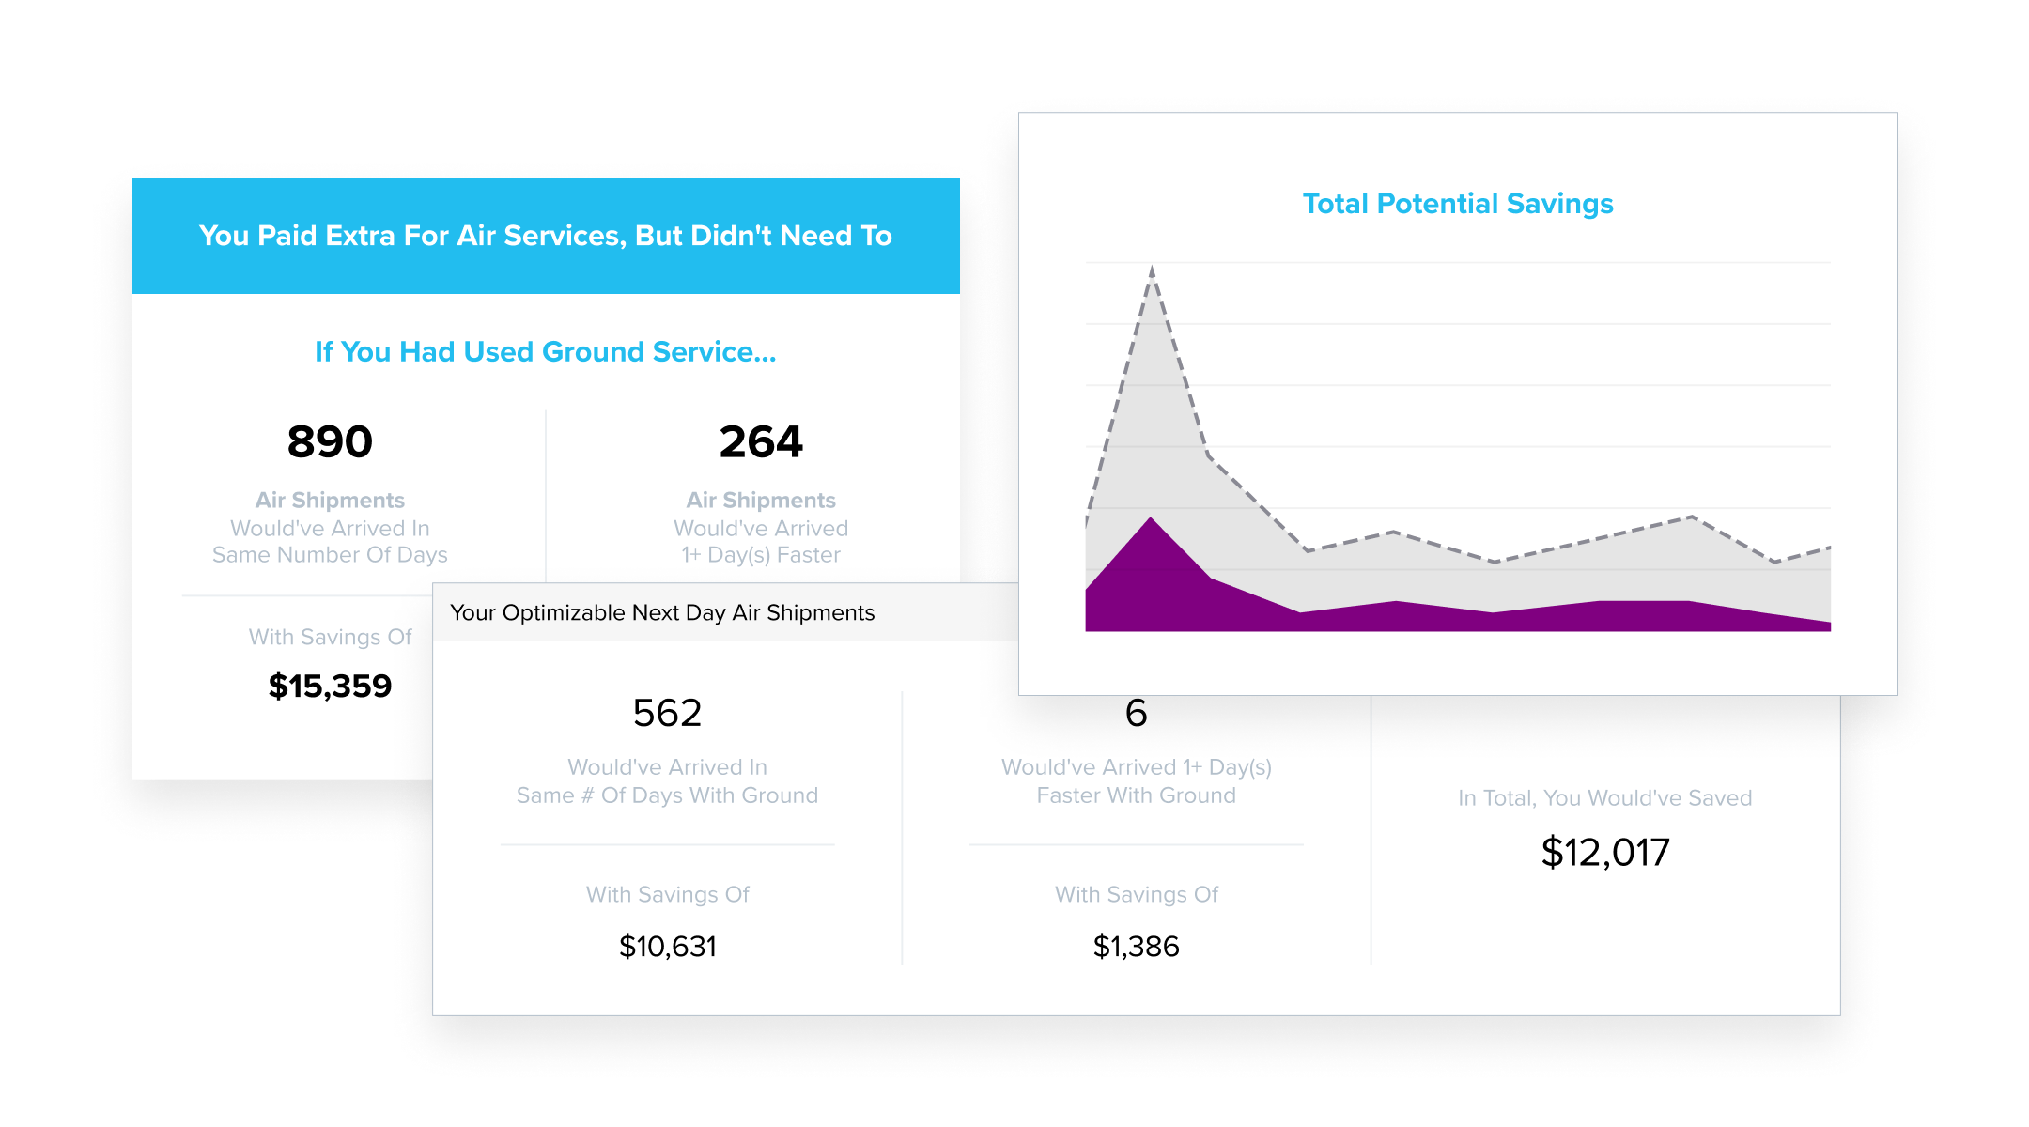Viewport: 2029px width, 1127px height.
Task: Click the $1,386 savings value
Action: pos(1136,947)
